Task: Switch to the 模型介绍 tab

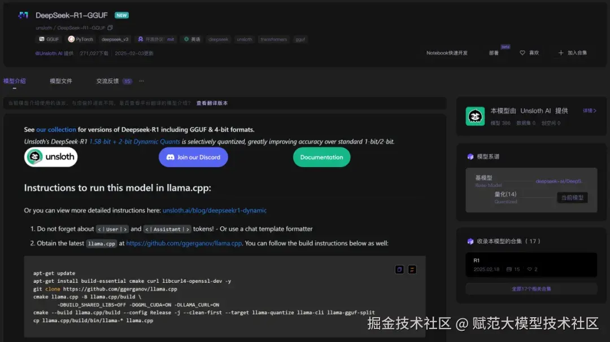Action: 14,81
